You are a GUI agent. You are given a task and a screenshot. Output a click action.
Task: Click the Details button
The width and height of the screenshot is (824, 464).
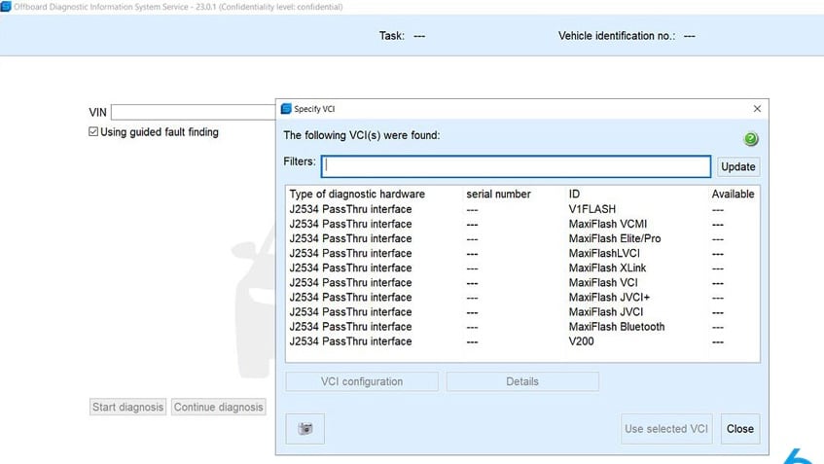tap(522, 381)
